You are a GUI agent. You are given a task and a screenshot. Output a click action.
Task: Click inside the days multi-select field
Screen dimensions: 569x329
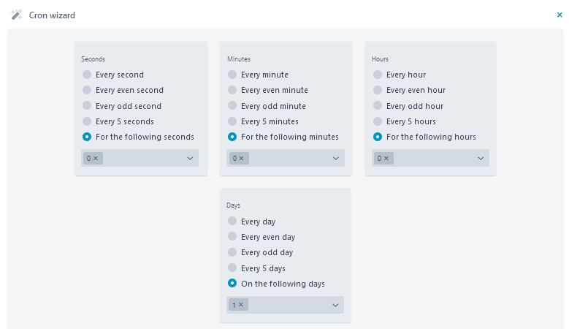285,305
